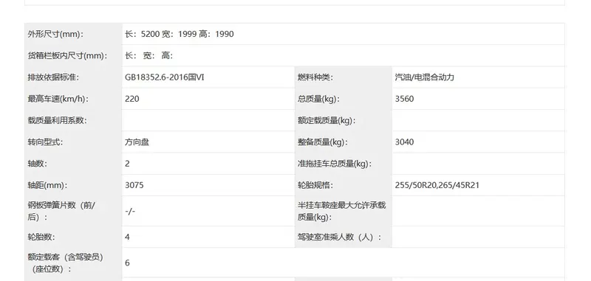Click the 货箱栏板内尺寸(mm) label

67,56
